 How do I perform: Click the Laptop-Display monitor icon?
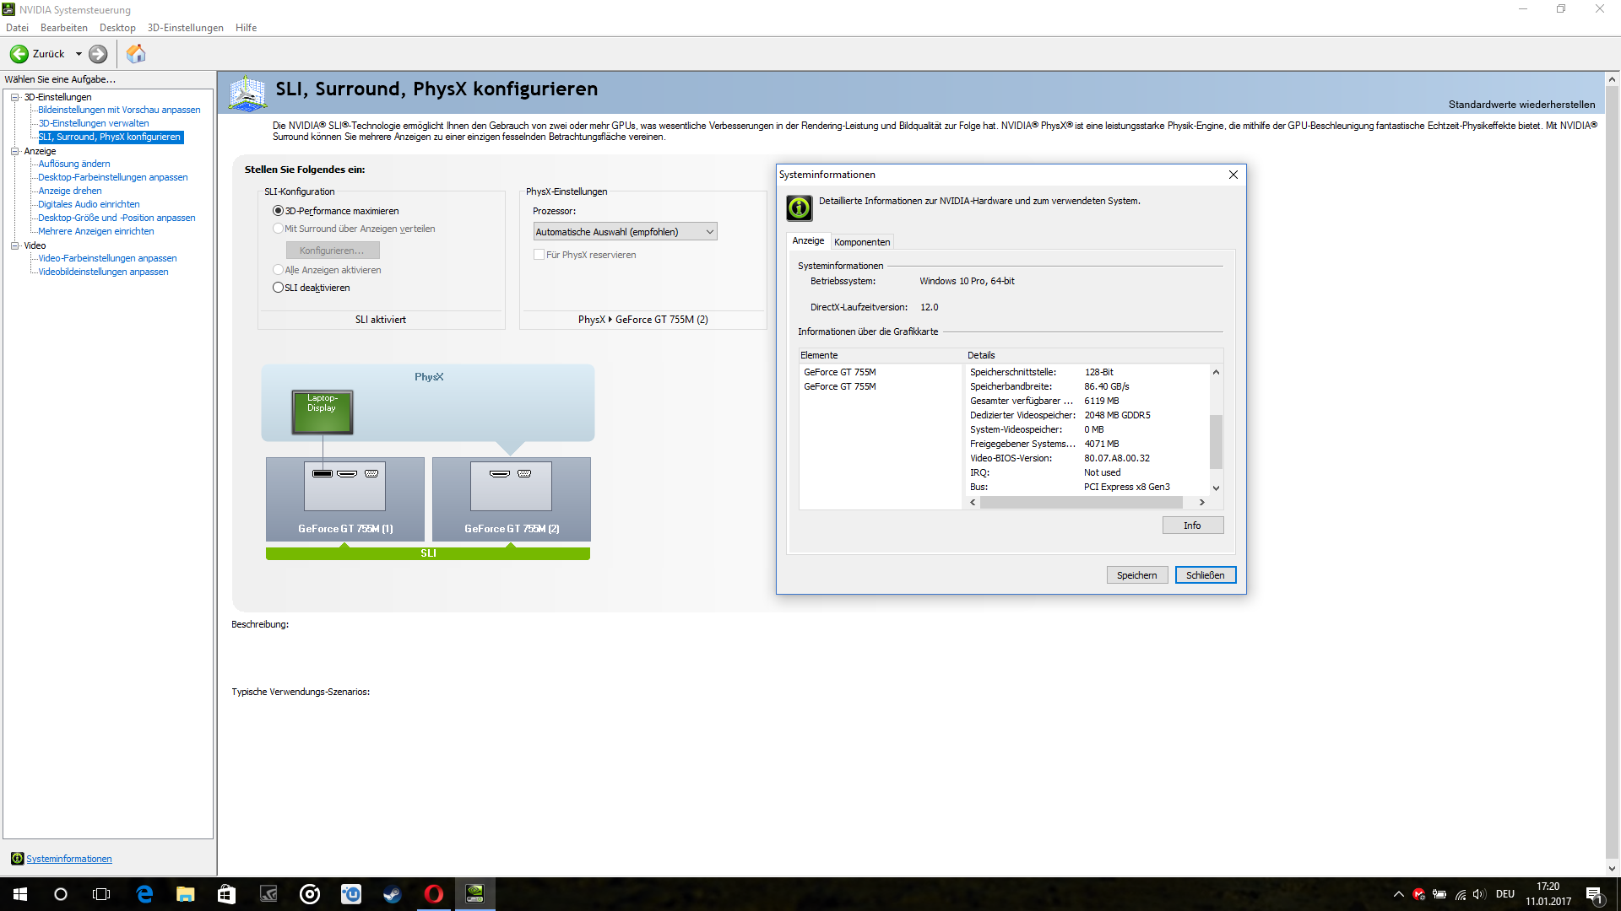point(322,412)
